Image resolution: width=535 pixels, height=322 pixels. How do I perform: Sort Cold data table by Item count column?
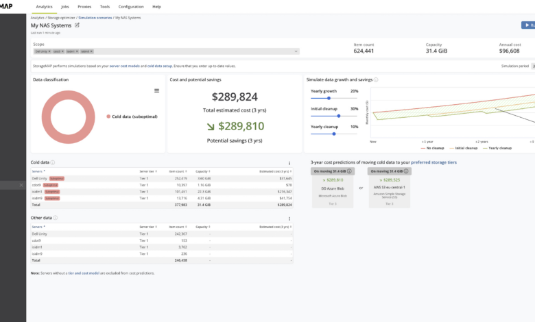click(x=177, y=171)
